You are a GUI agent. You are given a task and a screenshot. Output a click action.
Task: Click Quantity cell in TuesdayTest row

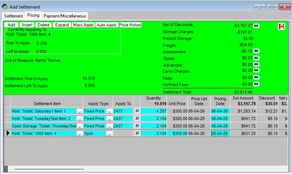click(153, 118)
